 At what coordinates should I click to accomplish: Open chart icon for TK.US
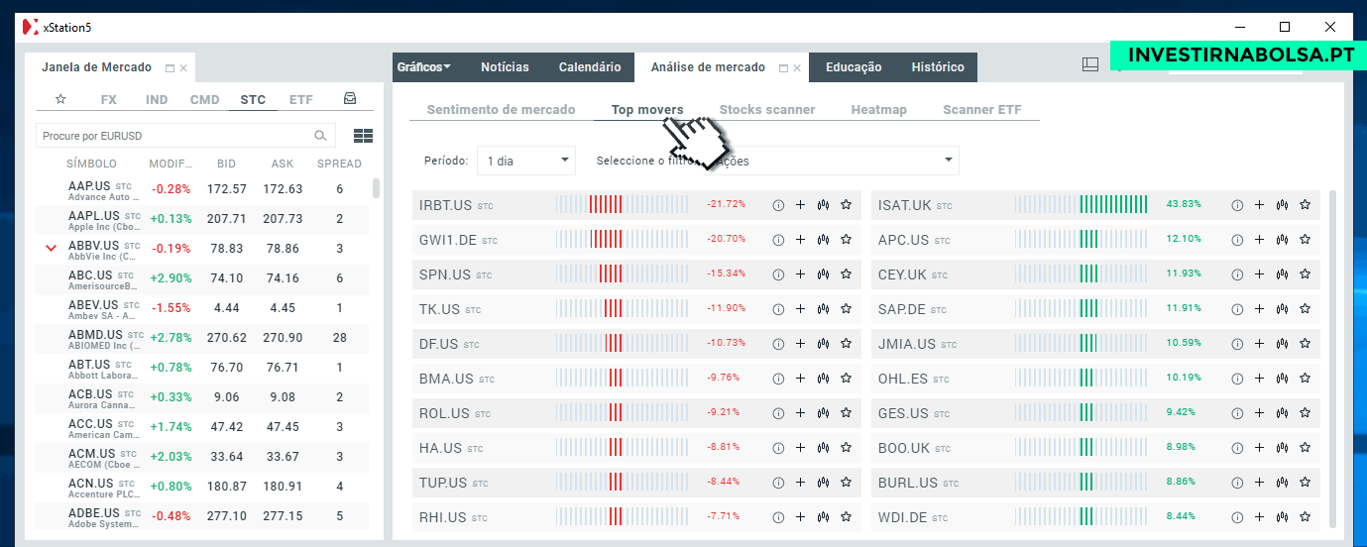(823, 309)
